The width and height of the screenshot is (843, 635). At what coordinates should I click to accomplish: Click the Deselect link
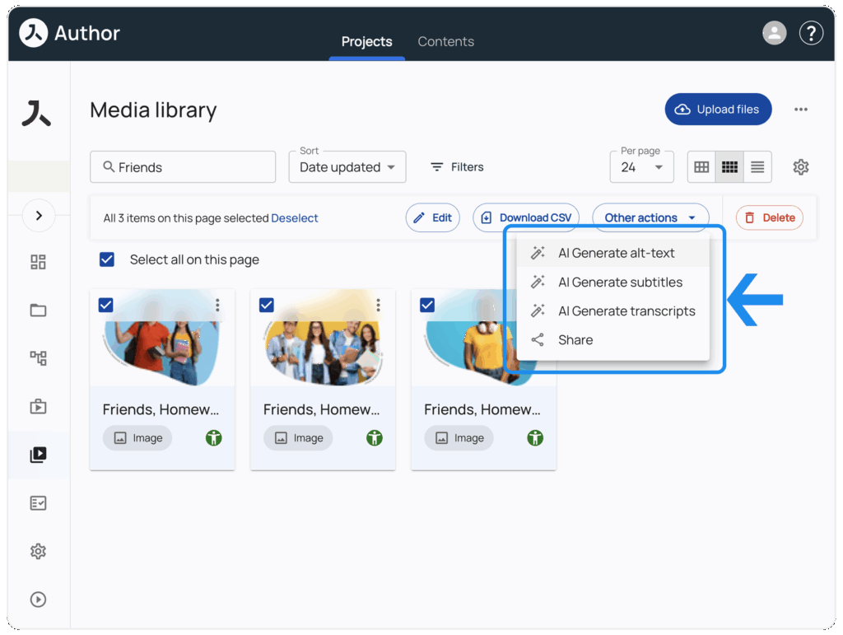coord(295,218)
